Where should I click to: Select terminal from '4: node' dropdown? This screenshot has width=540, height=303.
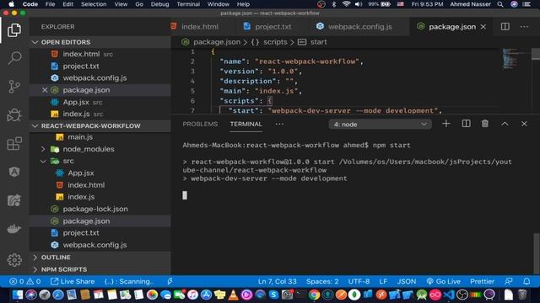pos(380,125)
